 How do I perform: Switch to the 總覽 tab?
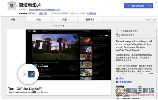click(13, 20)
